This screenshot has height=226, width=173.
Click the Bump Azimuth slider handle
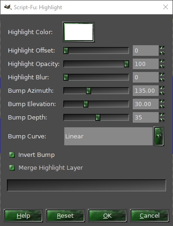click(x=88, y=91)
